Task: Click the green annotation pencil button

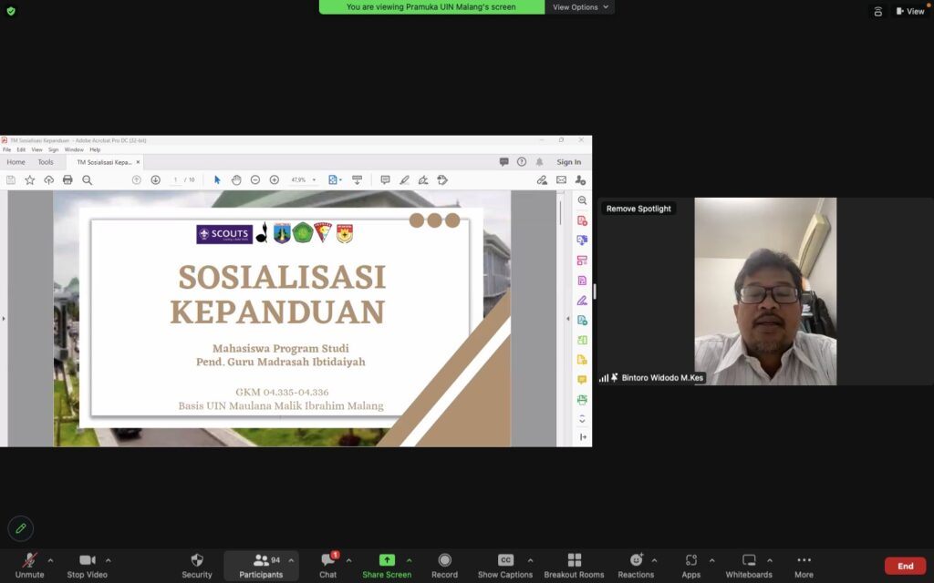Action: coord(20,528)
